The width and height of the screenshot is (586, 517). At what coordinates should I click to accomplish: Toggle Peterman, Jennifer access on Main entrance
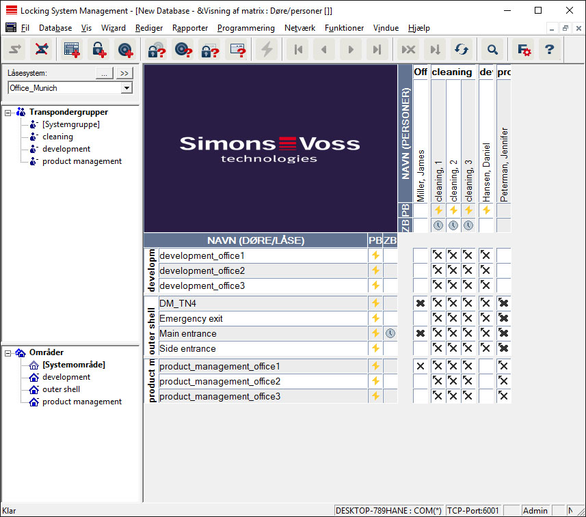[504, 333]
